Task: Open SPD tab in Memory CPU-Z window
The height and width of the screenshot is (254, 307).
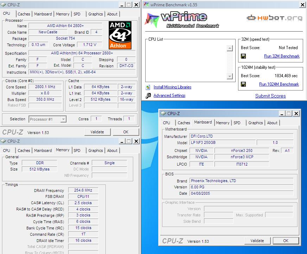Action: click(77, 151)
